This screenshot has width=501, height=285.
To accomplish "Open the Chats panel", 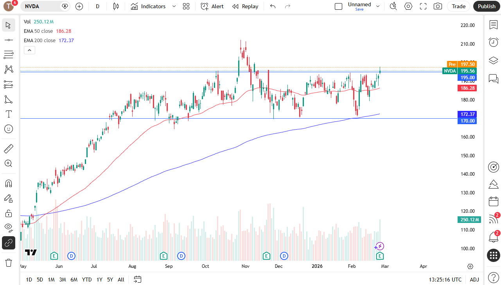I will (494, 78).
